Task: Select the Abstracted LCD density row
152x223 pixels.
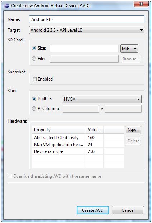Action: coord(78,137)
